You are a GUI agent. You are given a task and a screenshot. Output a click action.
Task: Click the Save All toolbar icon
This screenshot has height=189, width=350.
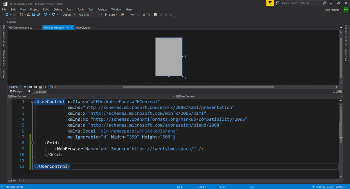(x=38, y=15)
